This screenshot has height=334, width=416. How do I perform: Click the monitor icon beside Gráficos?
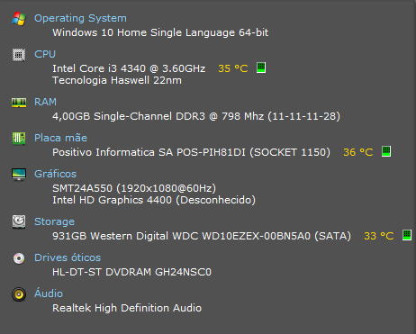pos(19,175)
